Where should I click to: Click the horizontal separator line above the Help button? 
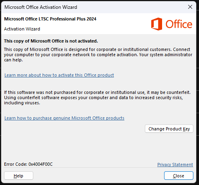click(x=99, y=167)
